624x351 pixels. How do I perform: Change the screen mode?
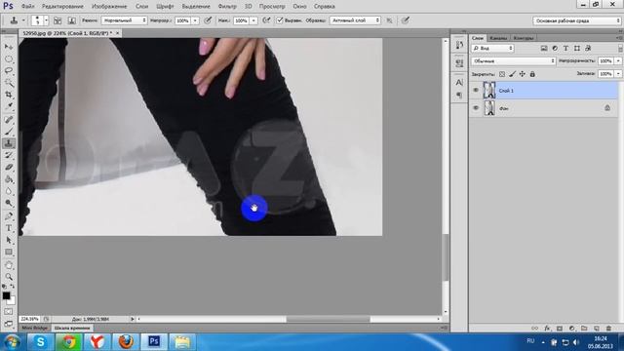[9, 324]
